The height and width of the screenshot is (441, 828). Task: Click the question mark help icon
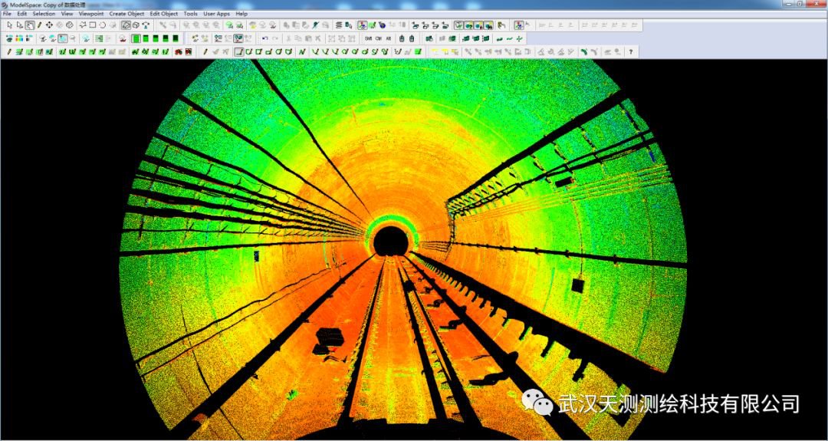tap(630, 52)
